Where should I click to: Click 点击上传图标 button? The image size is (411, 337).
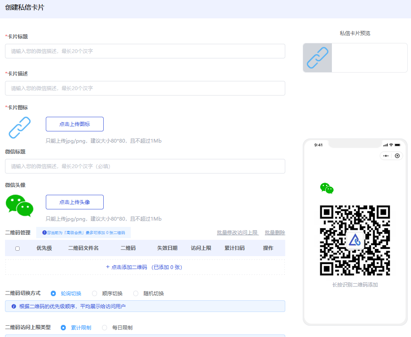75,124
